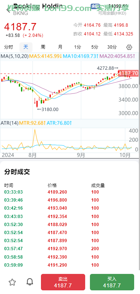140x294 pixels.
Task: Click the MA10:4169.73 value
Action: (x=81, y=56)
